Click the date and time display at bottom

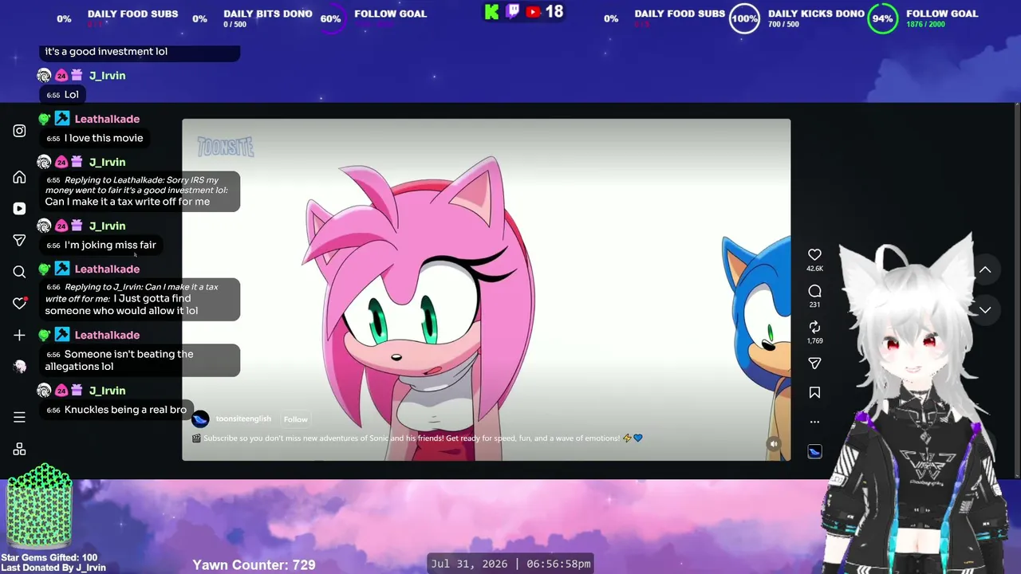point(511,564)
